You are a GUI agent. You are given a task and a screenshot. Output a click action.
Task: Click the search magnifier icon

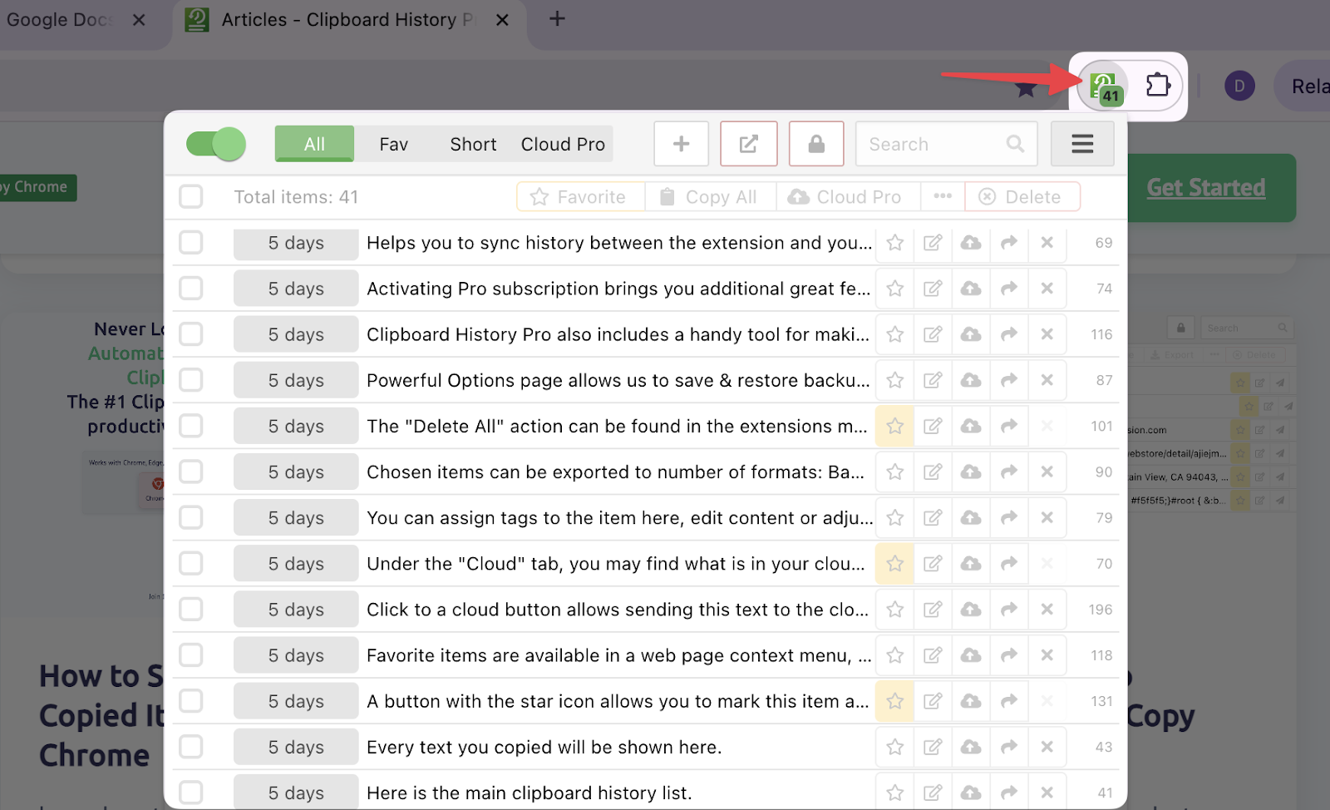(x=1015, y=144)
